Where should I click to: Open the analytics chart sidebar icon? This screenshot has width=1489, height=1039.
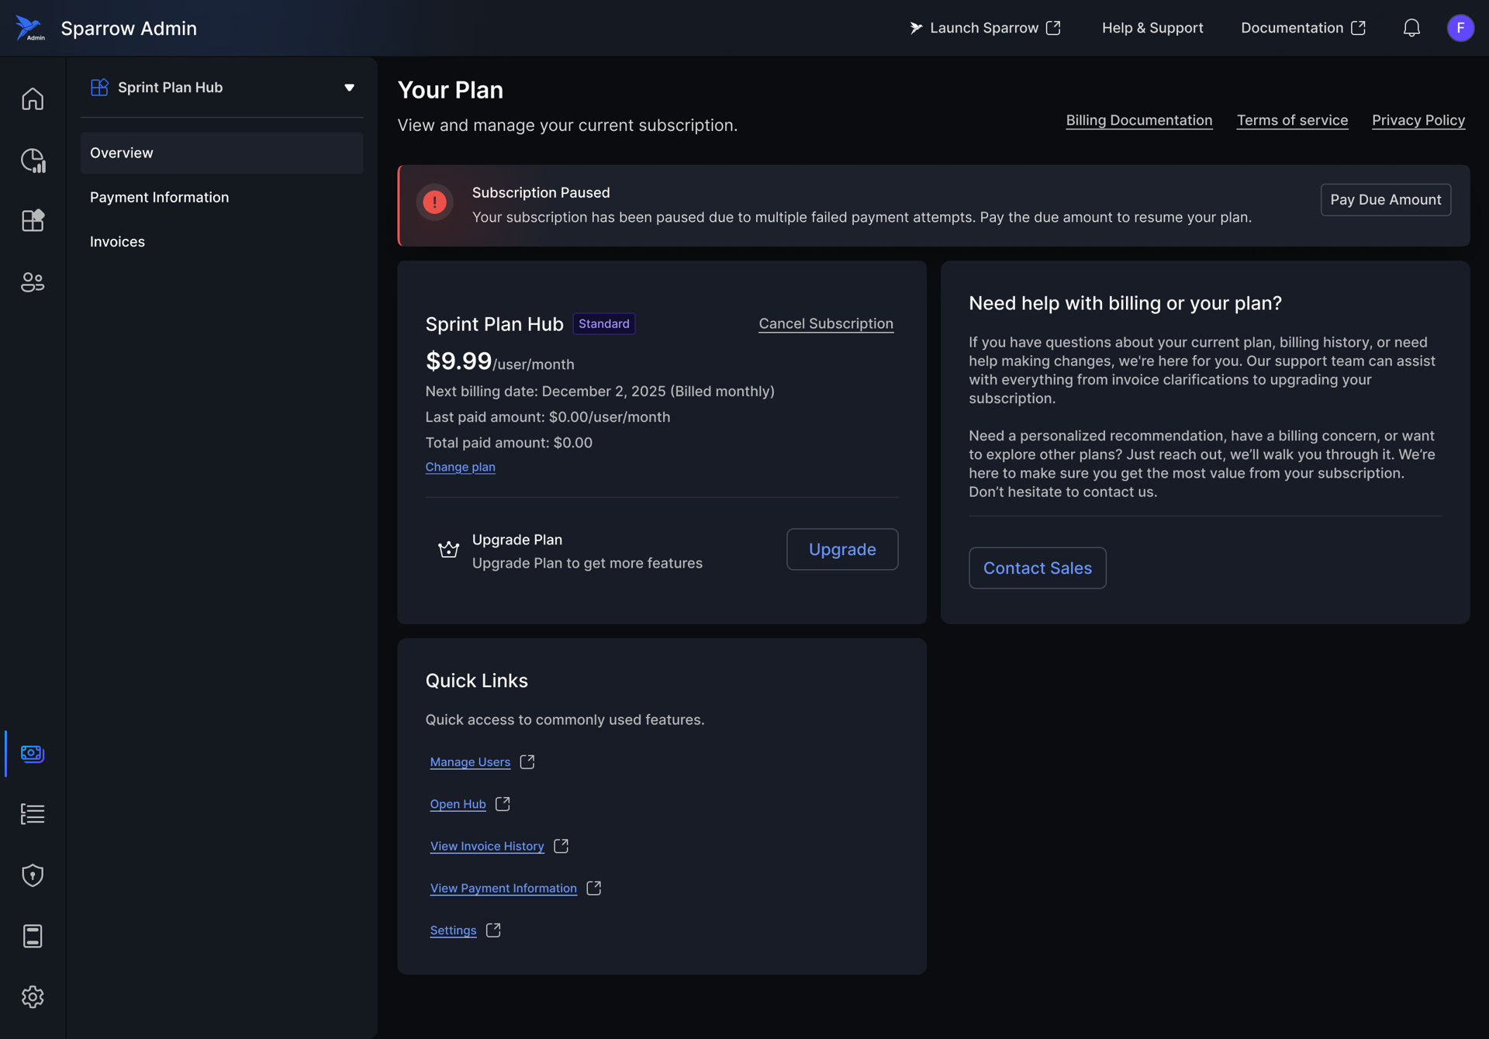coord(33,161)
